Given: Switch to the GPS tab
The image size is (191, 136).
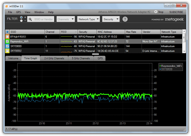Looking at the screenshot, I should click(x=100, y=58).
